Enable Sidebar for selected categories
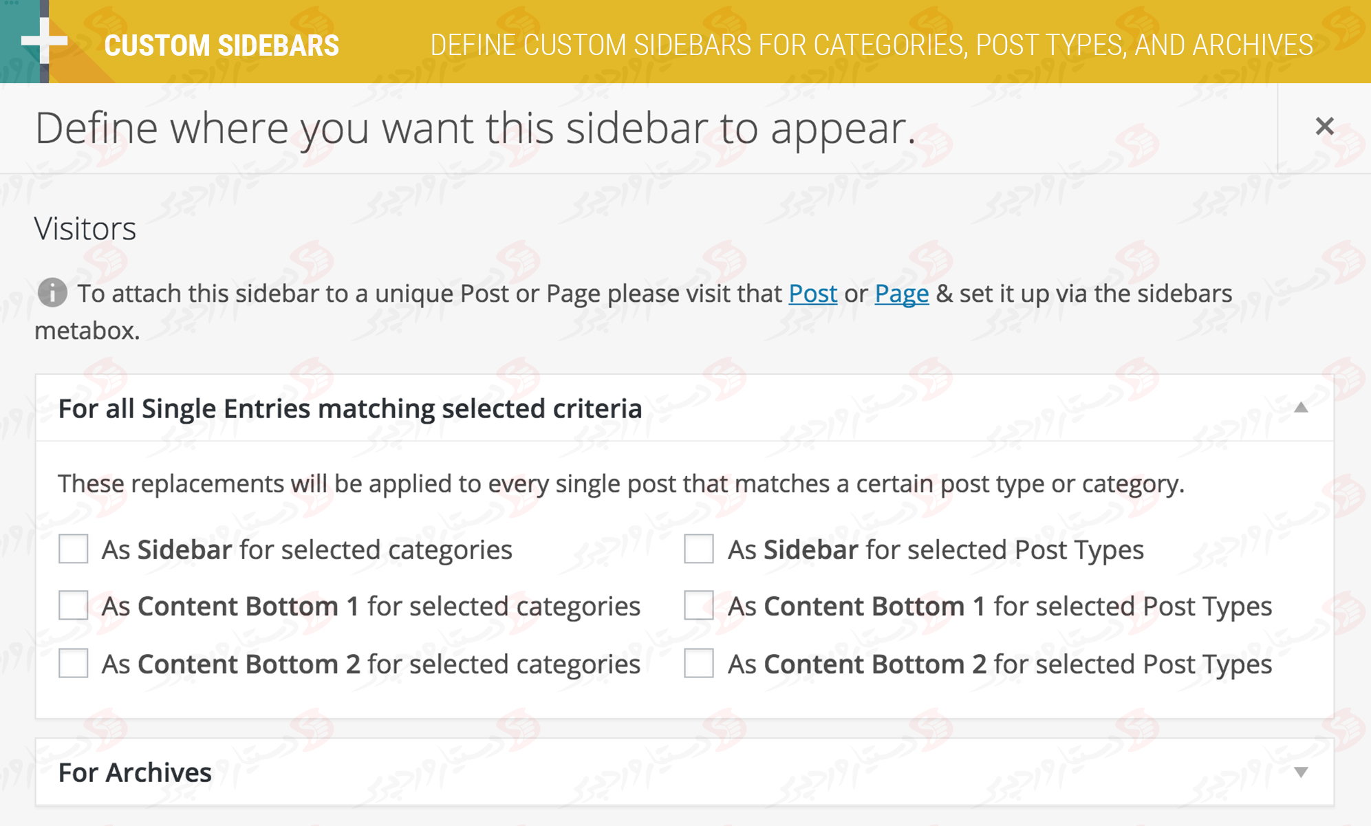1371x826 pixels. 74,549
